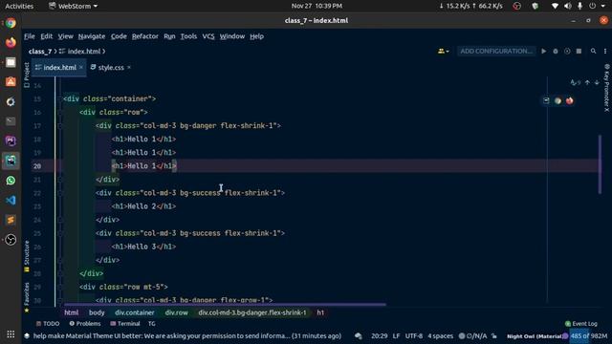Click the debug bug icon in toolbar

point(556,51)
